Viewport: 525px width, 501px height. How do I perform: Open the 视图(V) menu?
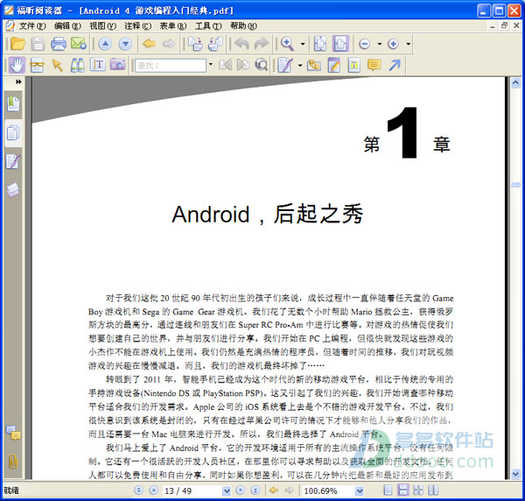(102, 25)
